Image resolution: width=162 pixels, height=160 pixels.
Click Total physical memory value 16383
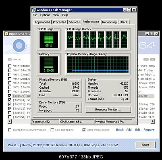[x=75, y=83]
